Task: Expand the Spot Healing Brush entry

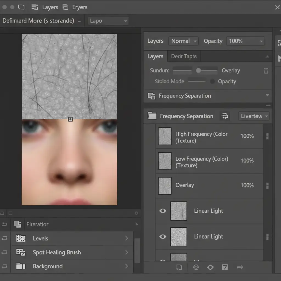Action: tap(127, 252)
